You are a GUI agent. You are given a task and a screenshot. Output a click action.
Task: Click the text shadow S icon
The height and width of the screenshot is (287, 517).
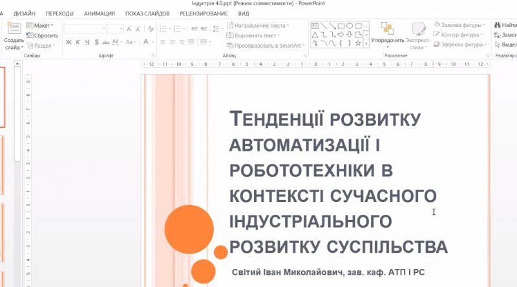point(96,43)
